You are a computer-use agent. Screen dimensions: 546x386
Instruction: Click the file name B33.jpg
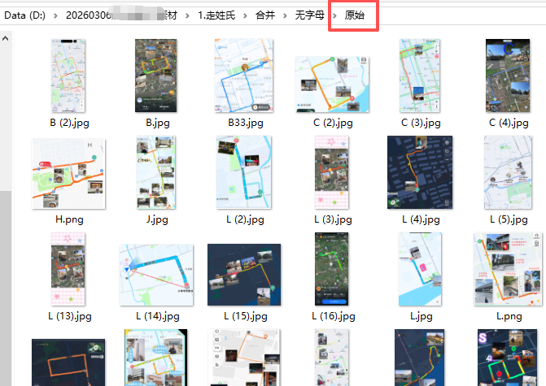point(246,123)
